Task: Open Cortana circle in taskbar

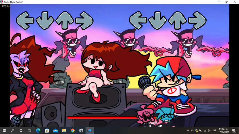Action: click(21, 131)
